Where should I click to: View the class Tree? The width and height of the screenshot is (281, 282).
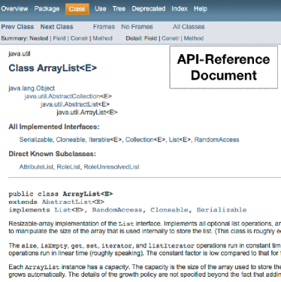[x=119, y=9]
